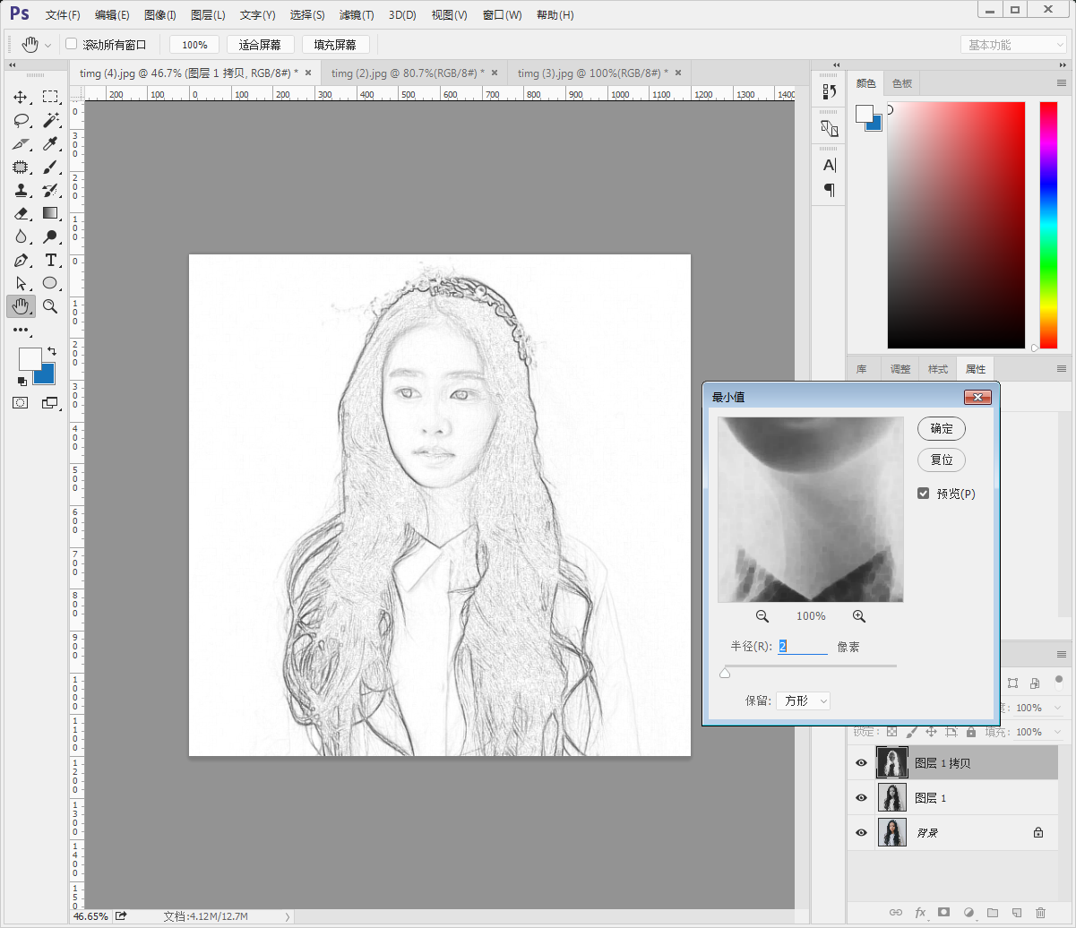This screenshot has height=928, width=1076.
Task: Switch to the timg (2).jpg document tab
Action: coord(408,73)
